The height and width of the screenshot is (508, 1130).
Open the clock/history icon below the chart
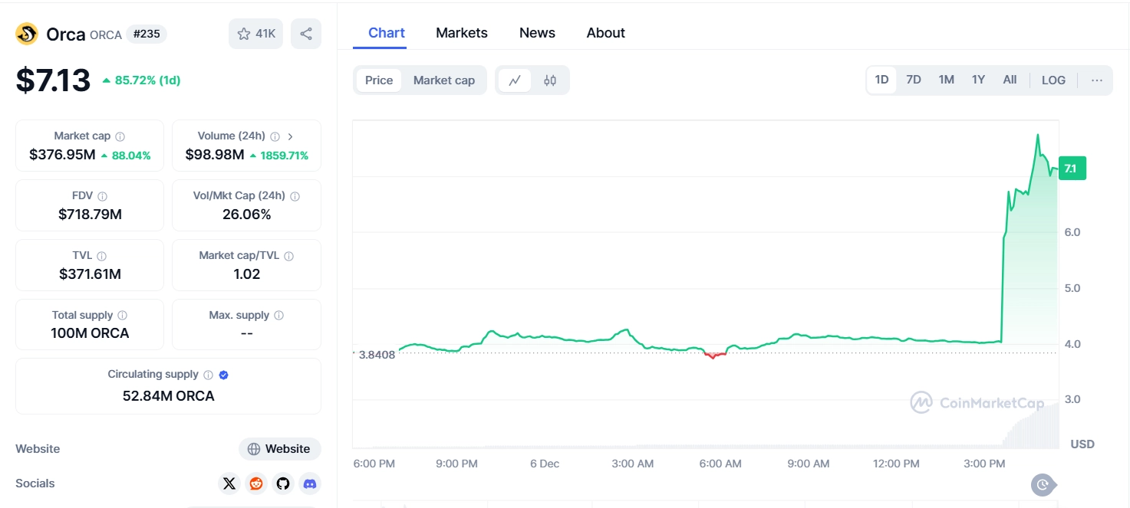[x=1042, y=484]
